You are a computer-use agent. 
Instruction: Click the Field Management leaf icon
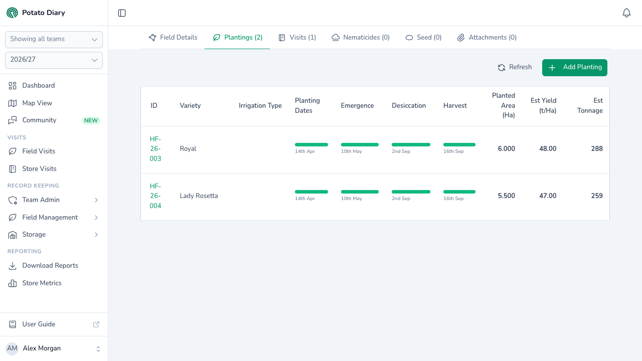coord(13,218)
